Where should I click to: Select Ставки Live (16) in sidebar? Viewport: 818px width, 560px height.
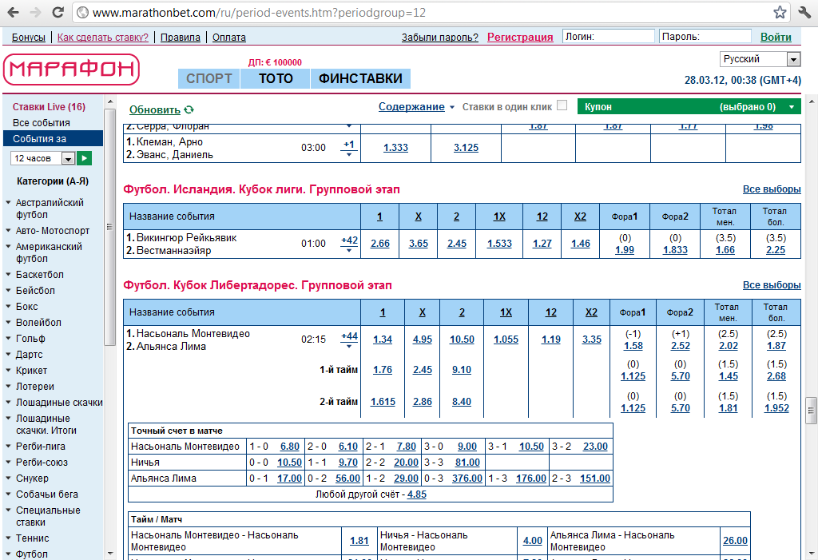[x=49, y=106]
